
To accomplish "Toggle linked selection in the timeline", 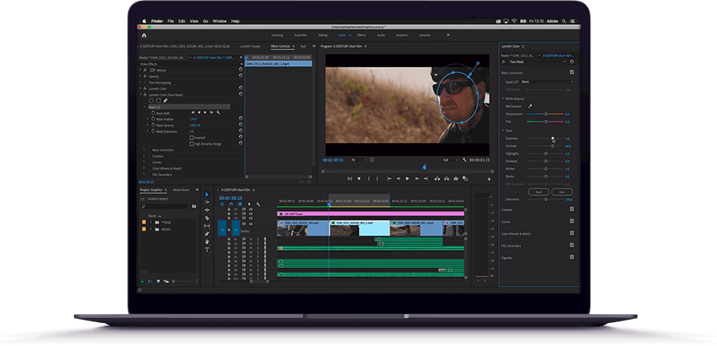I will tap(240, 204).
